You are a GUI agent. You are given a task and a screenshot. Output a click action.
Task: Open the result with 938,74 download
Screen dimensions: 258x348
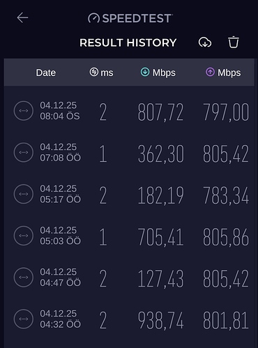pyautogui.click(x=129, y=319)
